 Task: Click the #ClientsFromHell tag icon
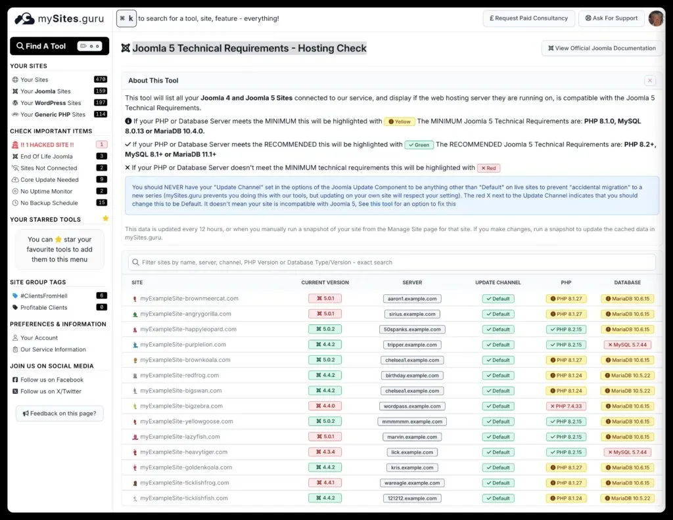click(x=15, y=296)
